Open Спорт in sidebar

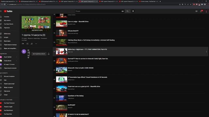click(x=6, y=95)
